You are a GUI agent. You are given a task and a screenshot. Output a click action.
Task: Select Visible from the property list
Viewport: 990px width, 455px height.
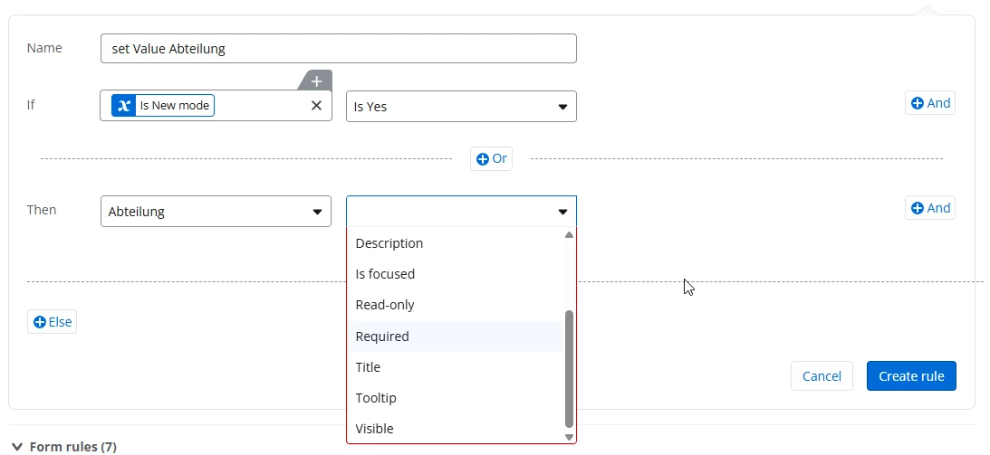point(375,429)
